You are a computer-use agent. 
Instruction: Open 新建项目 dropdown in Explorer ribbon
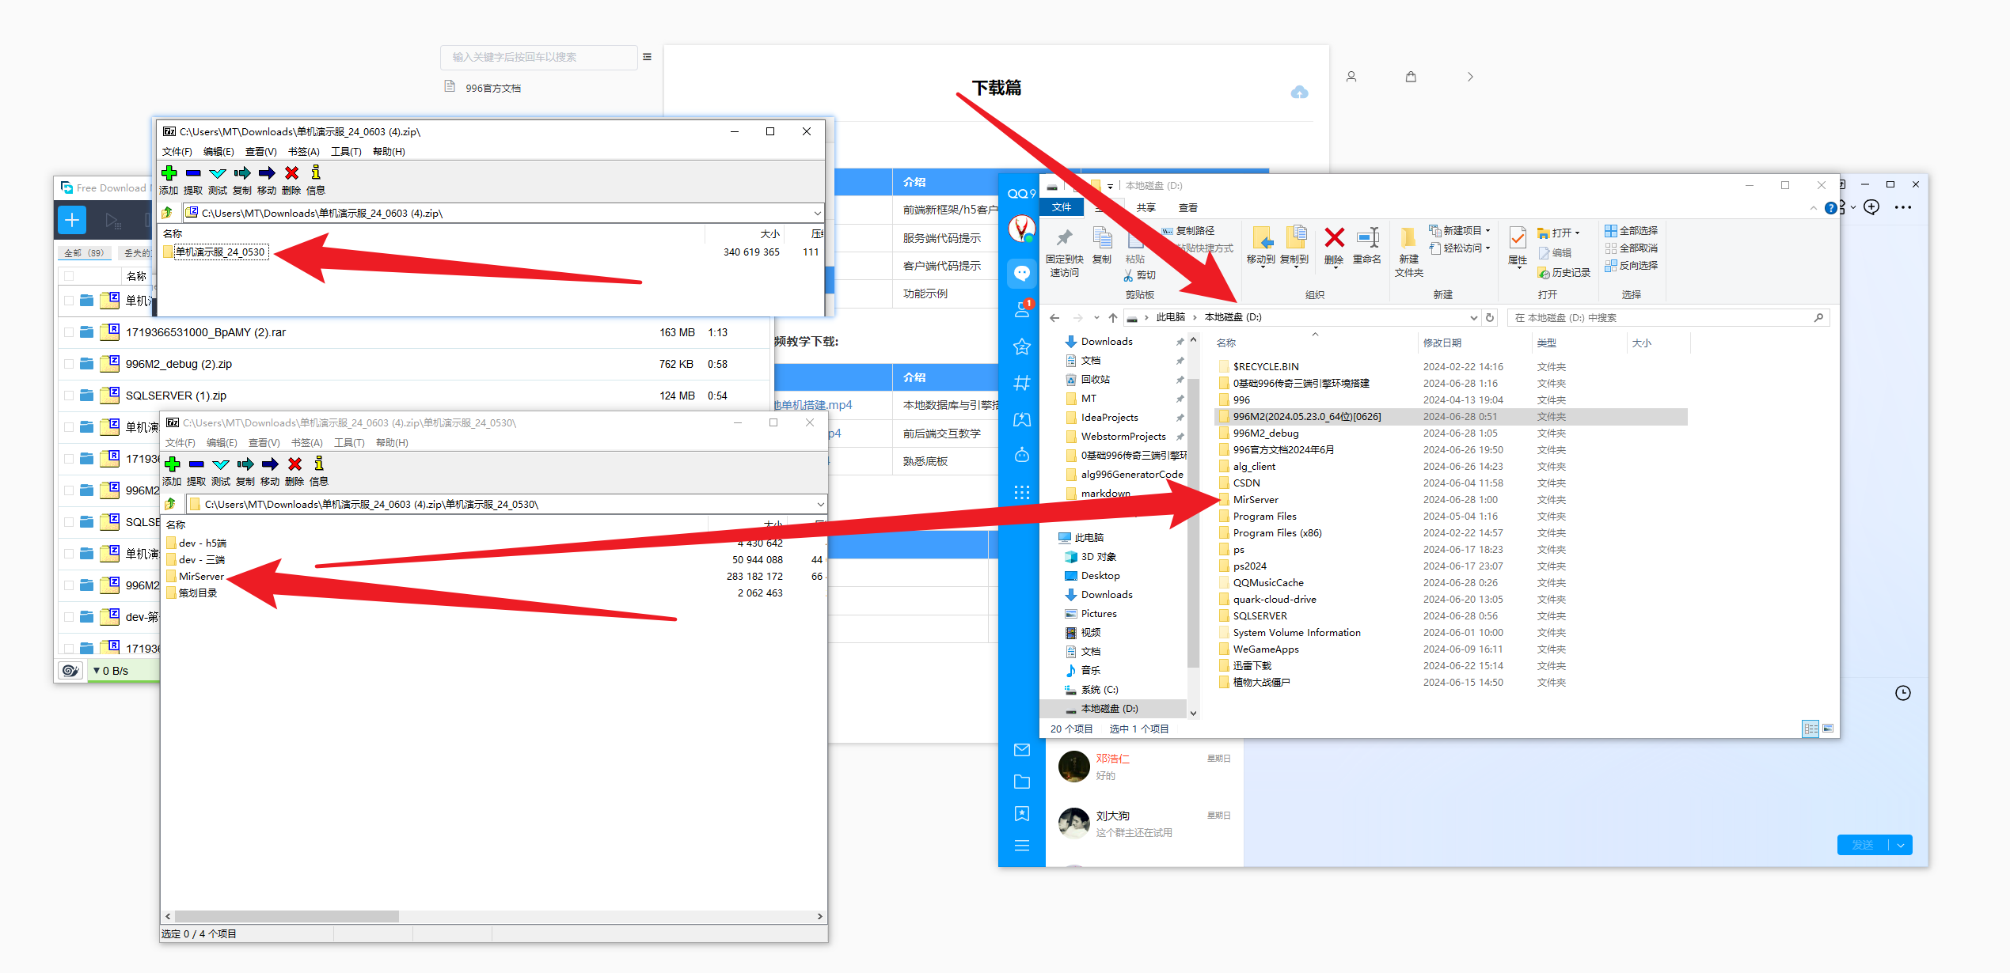[1460, 231]
